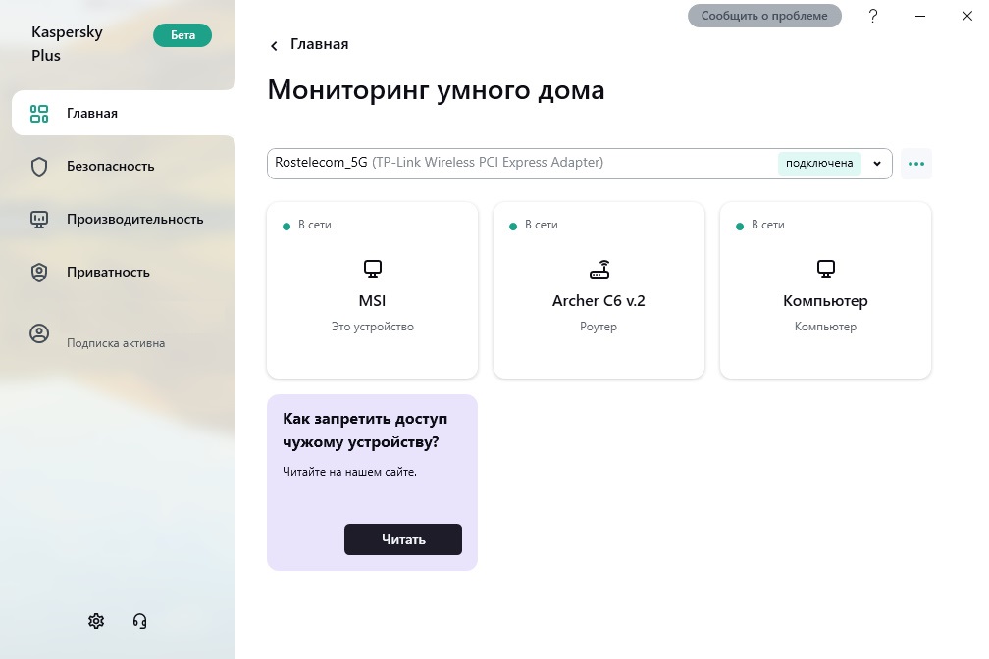Viewport: 989px width, 659px height.
Task: Click the Компьютер device monitor icon
Action: point(826,269)
